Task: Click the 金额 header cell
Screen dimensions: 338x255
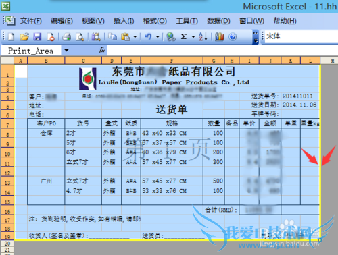Action: point(270,123)
